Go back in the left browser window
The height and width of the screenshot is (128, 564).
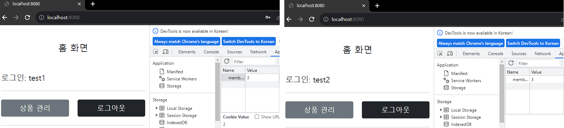(x=5, y=17)
